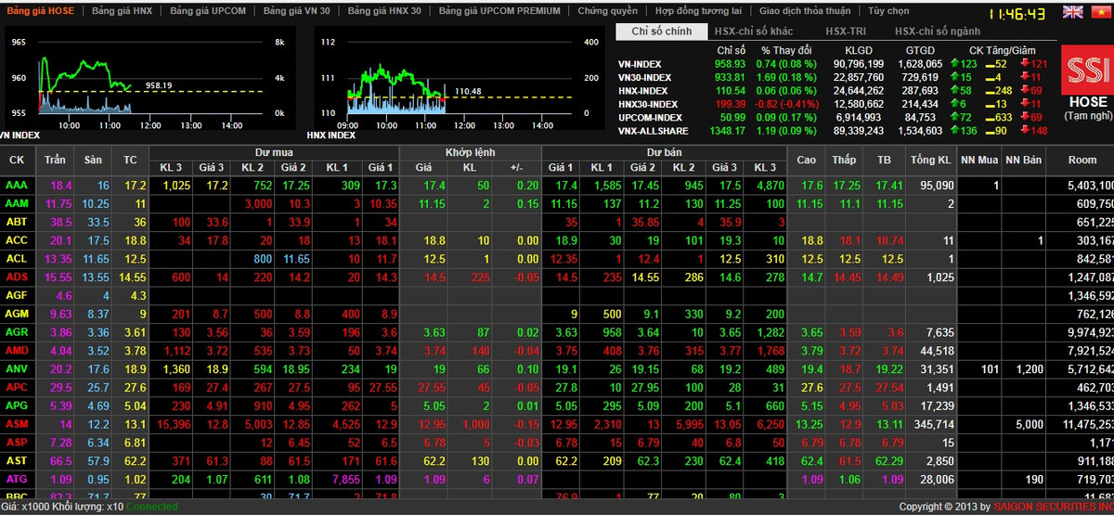Open the Chứng quyền page
Viewport: 1114px width, 515px height.
(607, 11)
